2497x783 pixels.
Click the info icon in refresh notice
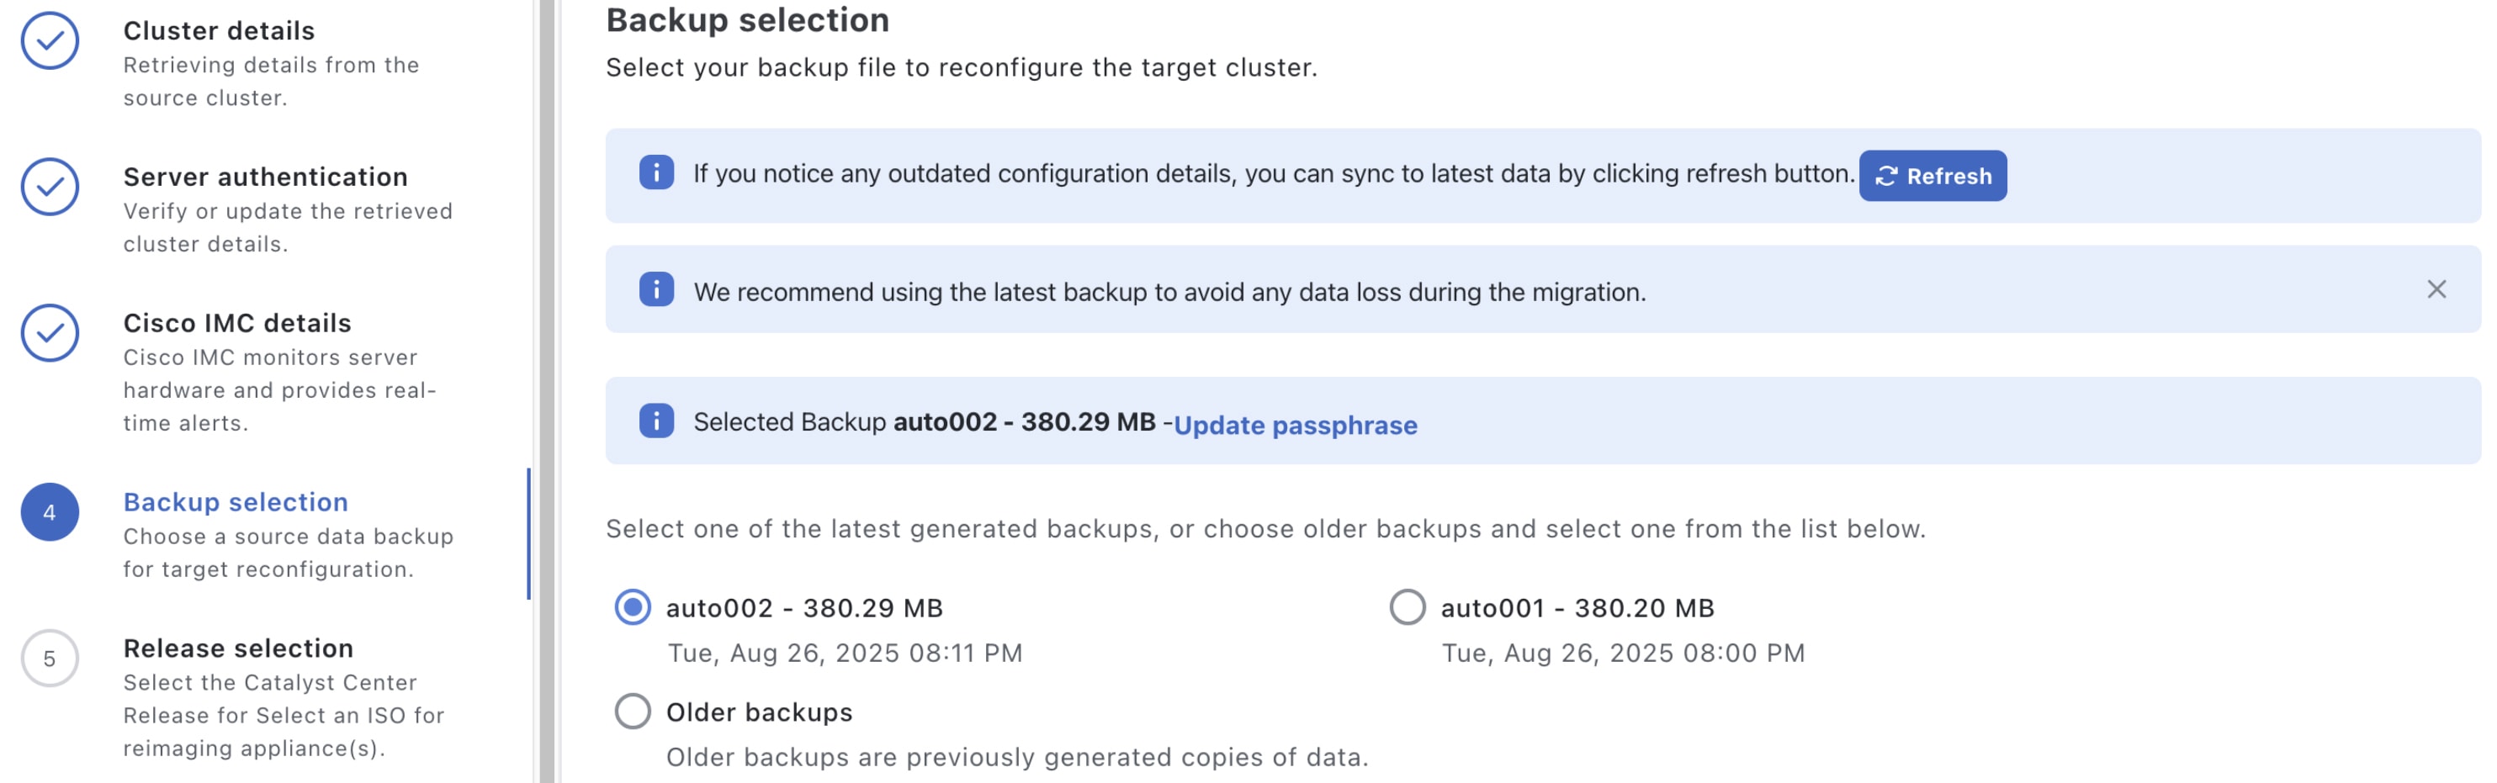[656, 173]
